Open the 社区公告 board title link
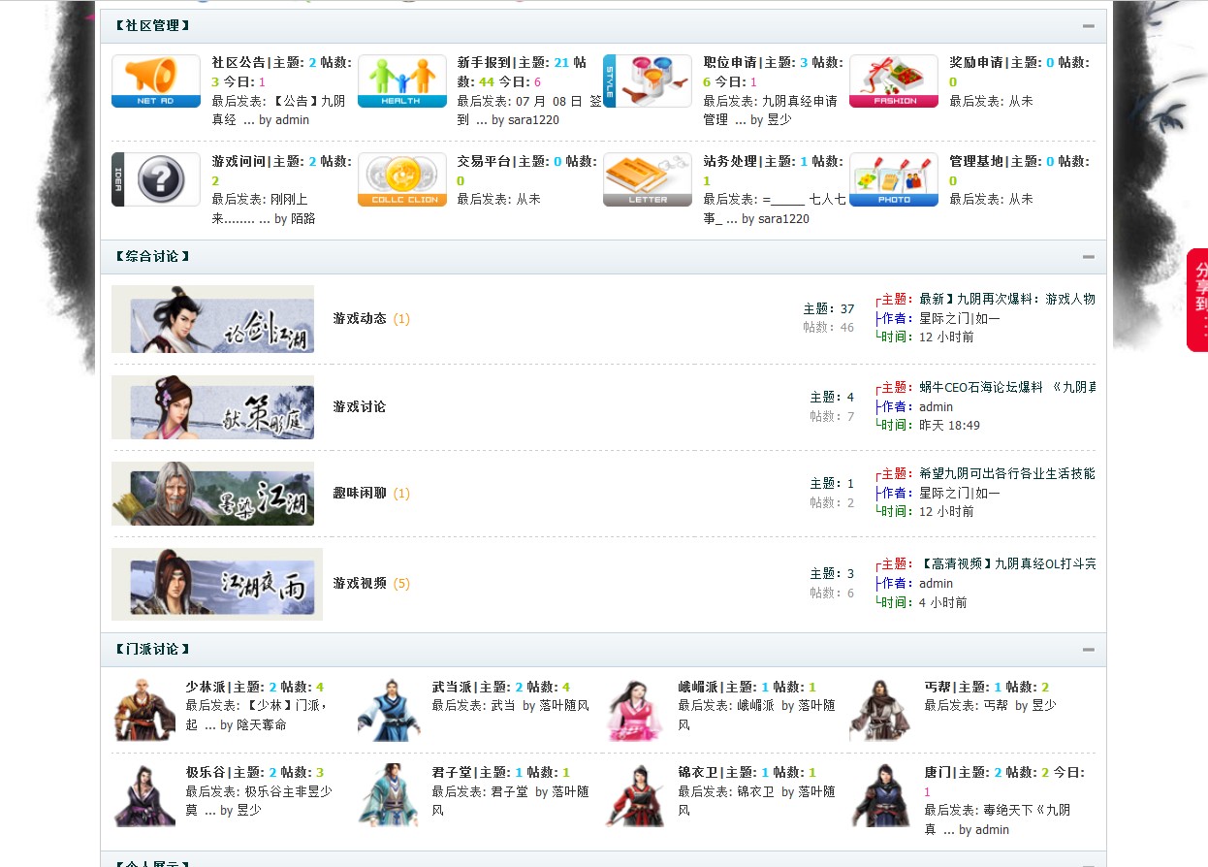The image size is (1208, 867). (238, 62)
